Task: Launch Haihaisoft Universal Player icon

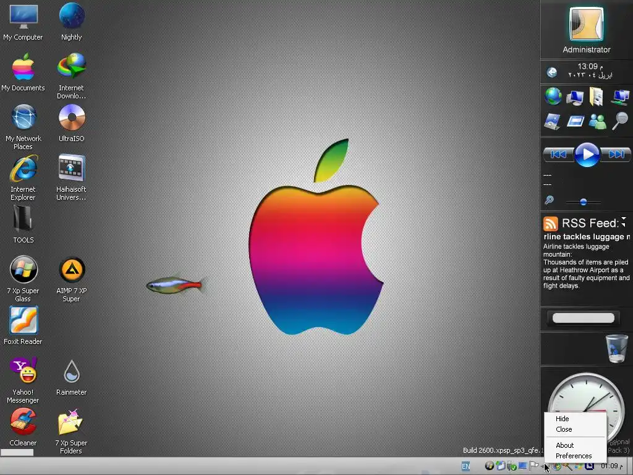Action: pos(72,178)
